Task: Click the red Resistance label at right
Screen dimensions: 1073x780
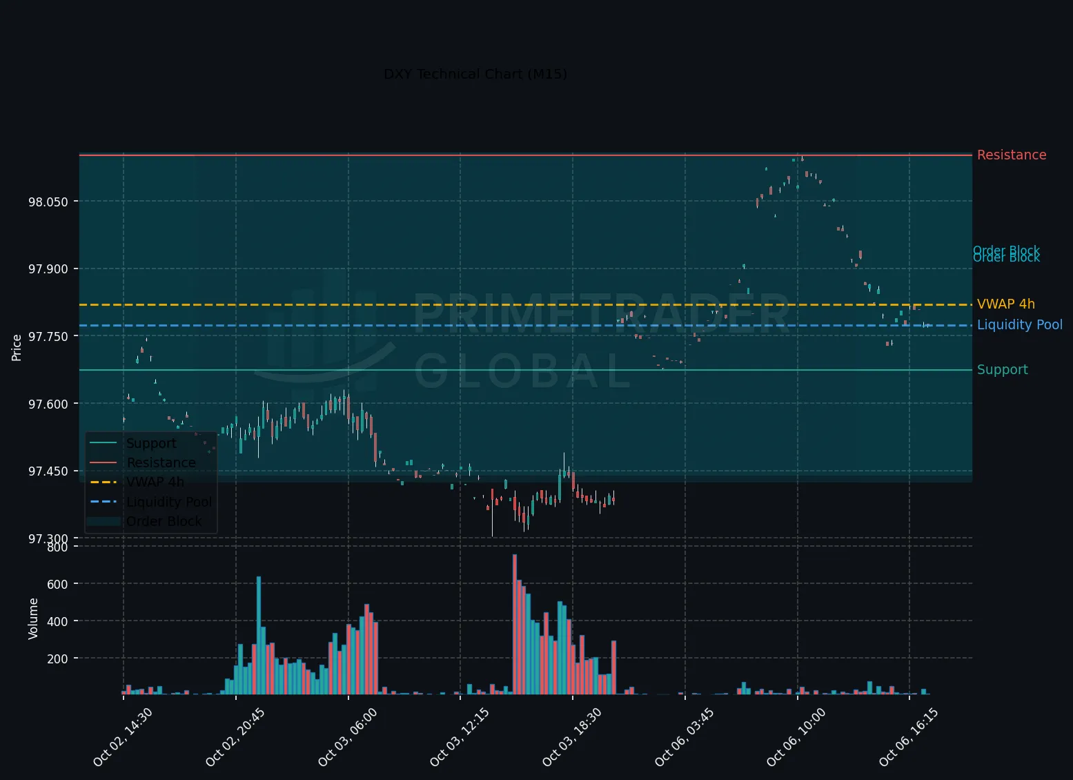Action: pos(1011,155)
